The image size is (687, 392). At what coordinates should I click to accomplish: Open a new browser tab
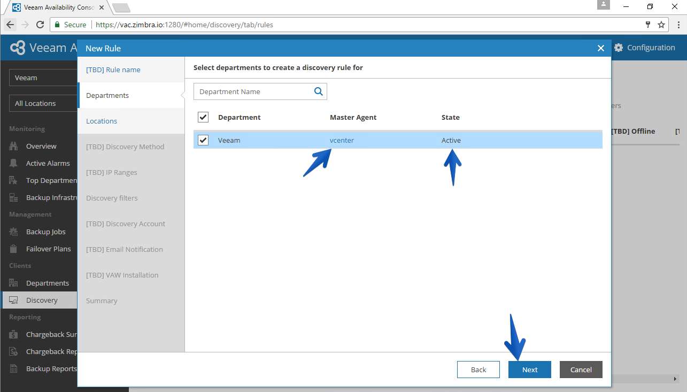pyautogui.click(x=121, y=8)
